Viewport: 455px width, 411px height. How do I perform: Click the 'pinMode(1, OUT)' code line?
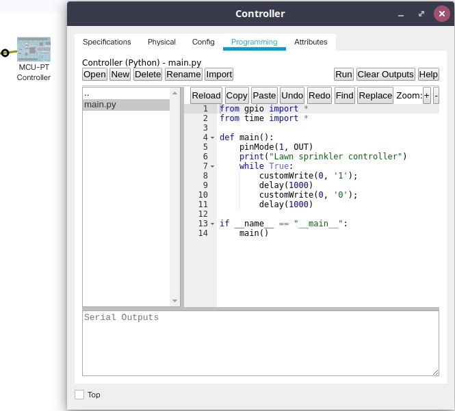[x=276, y=147]
